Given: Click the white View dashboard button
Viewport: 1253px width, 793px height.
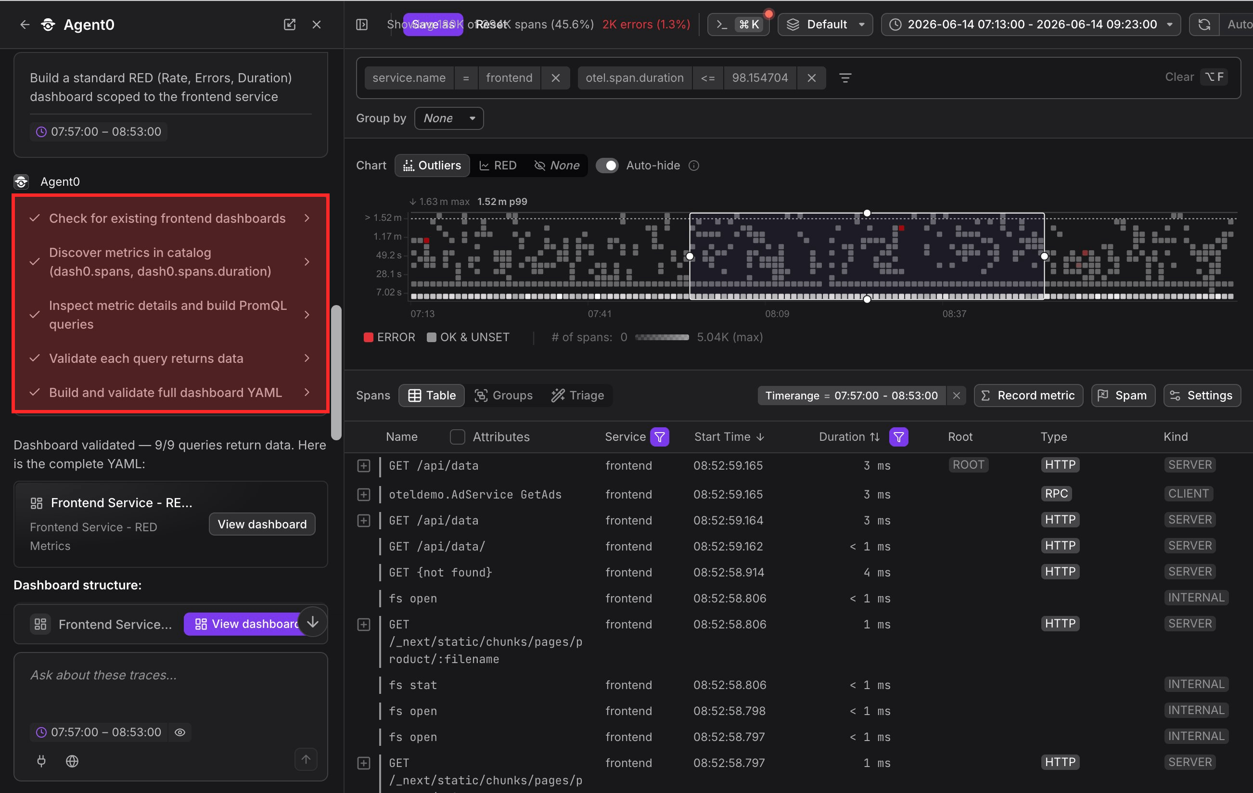Looking at the screenshot, I should [x=262, y=524].
